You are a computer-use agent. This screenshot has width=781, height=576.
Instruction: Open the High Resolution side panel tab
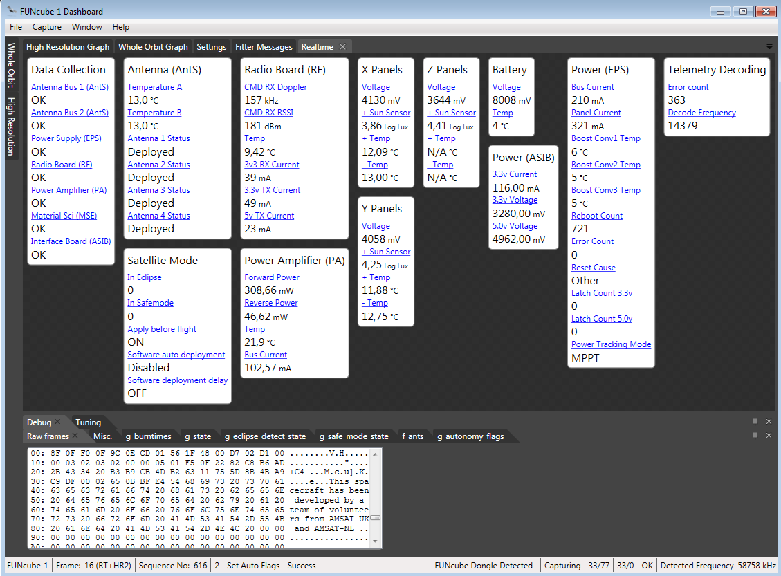pos(12,127)
